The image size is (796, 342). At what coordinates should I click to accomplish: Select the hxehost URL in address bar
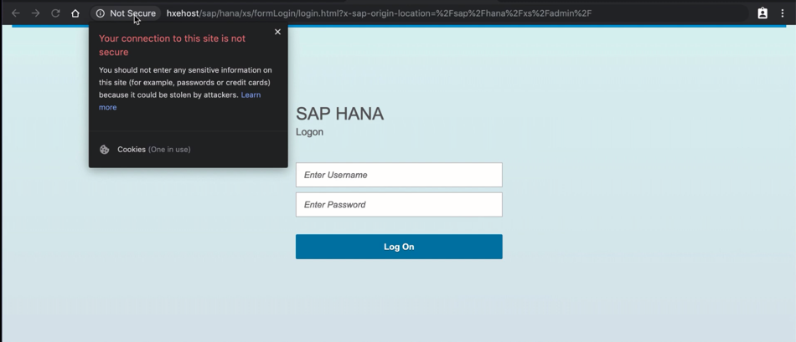click(379, 13)
